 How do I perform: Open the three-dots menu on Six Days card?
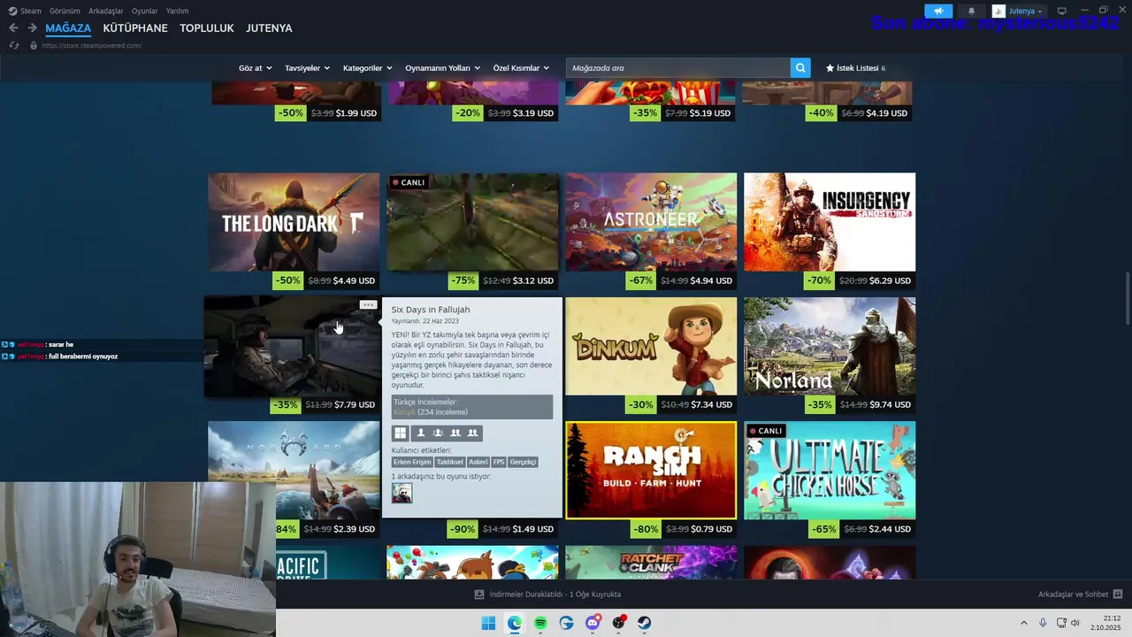pos(368,305)
